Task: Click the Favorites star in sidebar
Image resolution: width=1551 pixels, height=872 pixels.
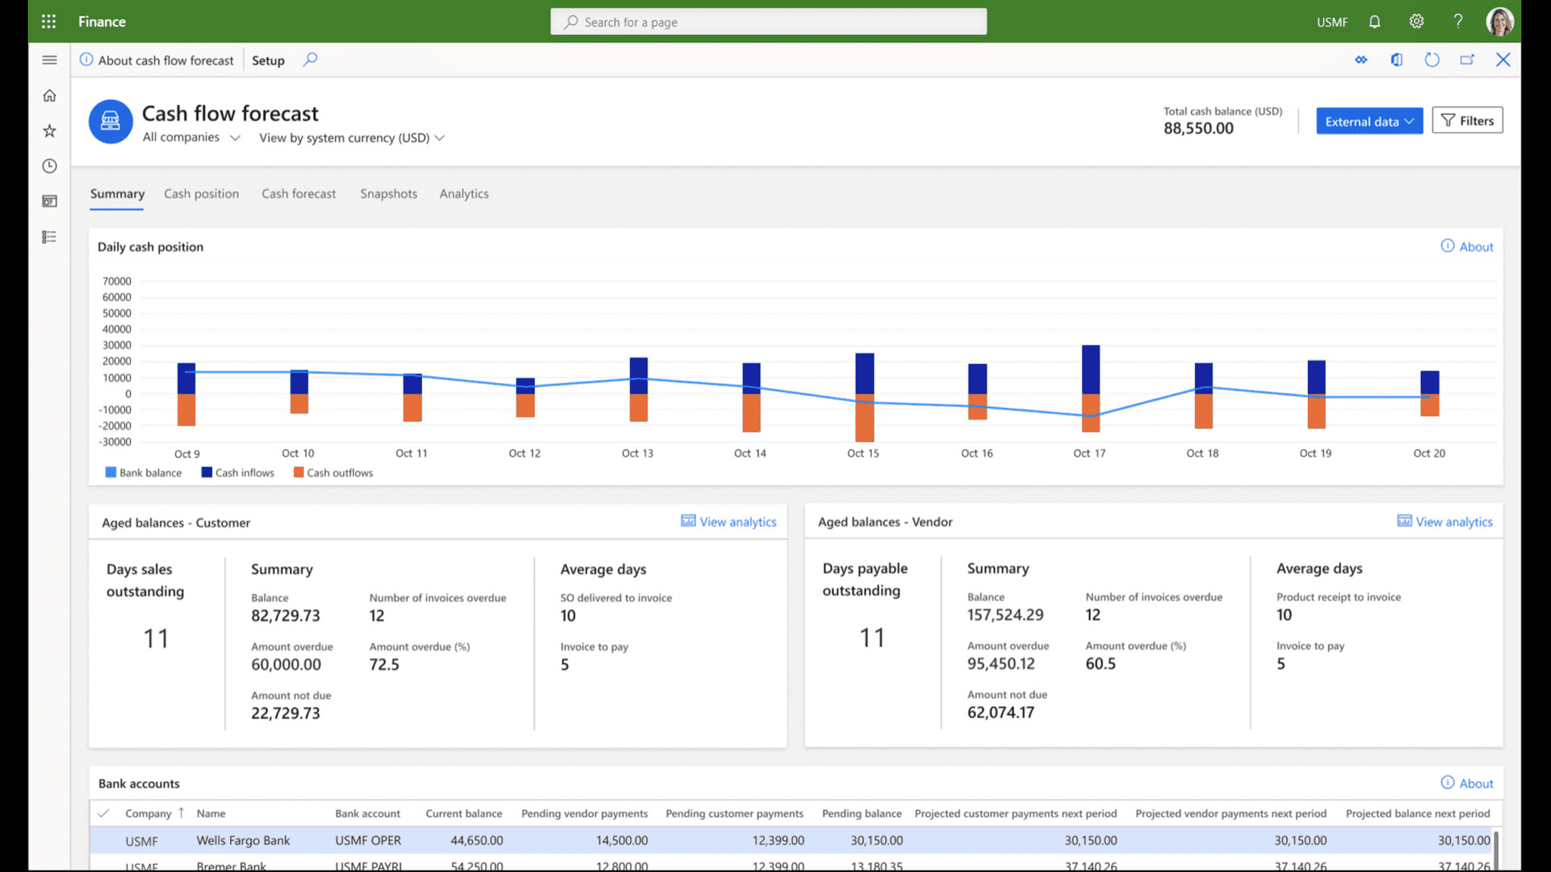Action: 50,131
